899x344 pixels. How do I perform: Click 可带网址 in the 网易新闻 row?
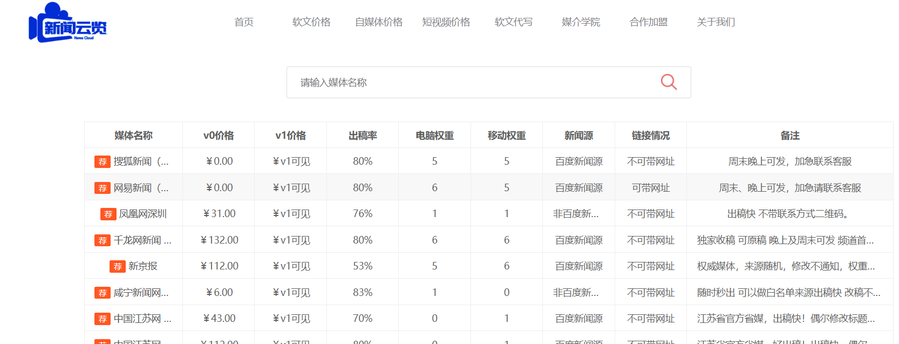click(x=651, y=188)
